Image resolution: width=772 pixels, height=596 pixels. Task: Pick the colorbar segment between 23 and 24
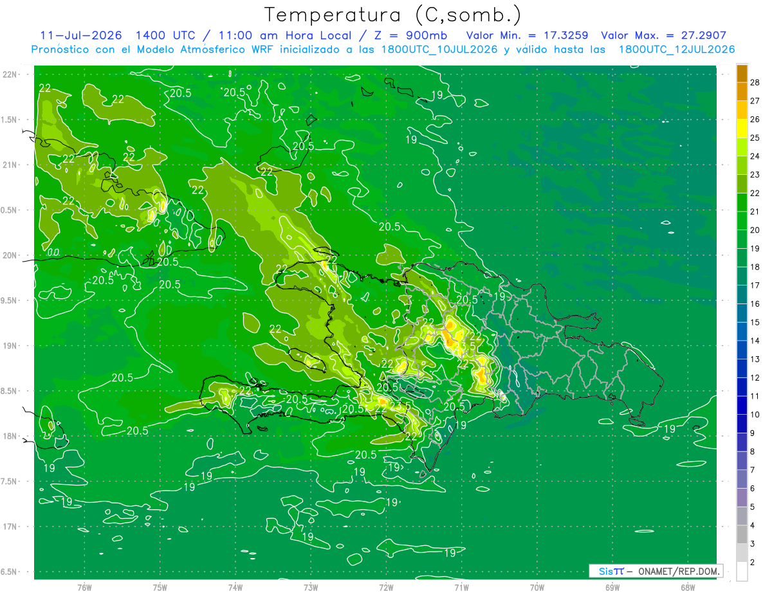pyautogui.click(x=742, y=165)
